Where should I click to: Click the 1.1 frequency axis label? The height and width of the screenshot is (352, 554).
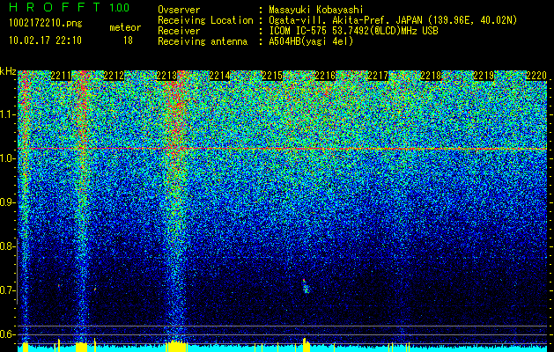(x=8, y=114)
